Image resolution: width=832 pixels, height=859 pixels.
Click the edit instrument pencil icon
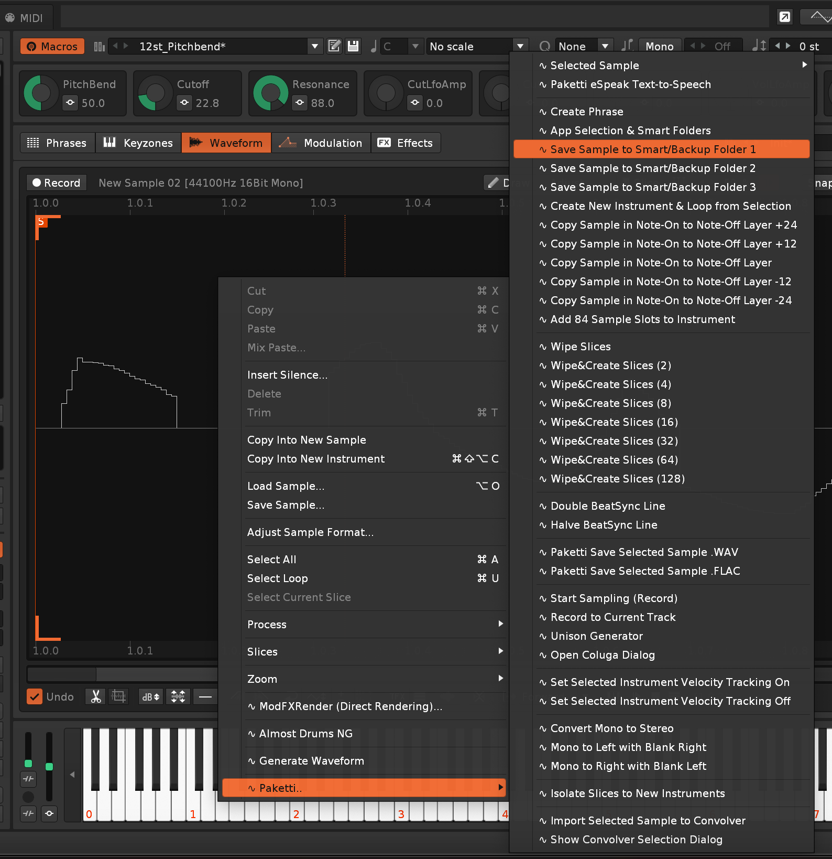pyautogui.click(x=334, y=46)
